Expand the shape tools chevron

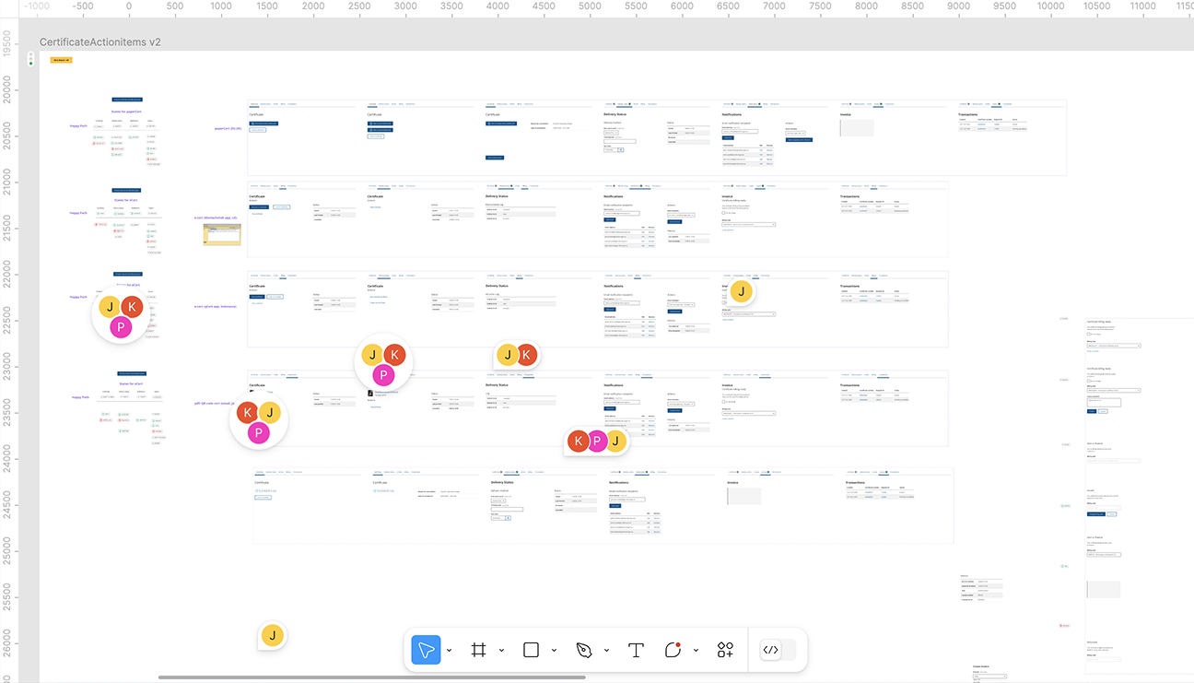(x=554, y=651)
